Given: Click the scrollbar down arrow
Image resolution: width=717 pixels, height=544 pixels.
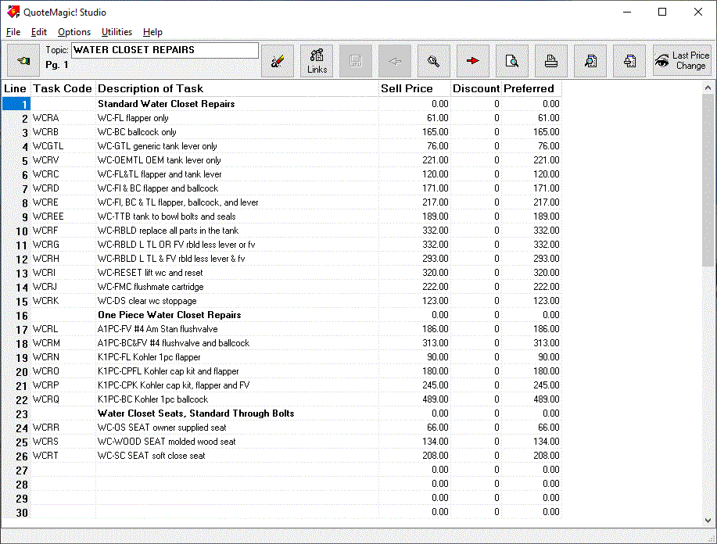Looking at the screenshot, I should point(709,520).
